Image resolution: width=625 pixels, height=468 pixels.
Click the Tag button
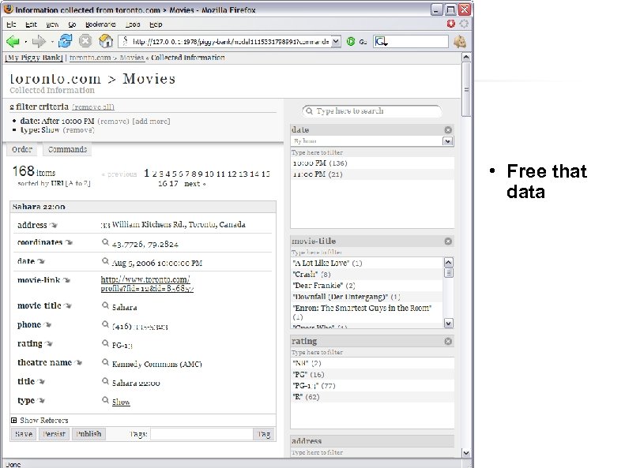(264, 434)
